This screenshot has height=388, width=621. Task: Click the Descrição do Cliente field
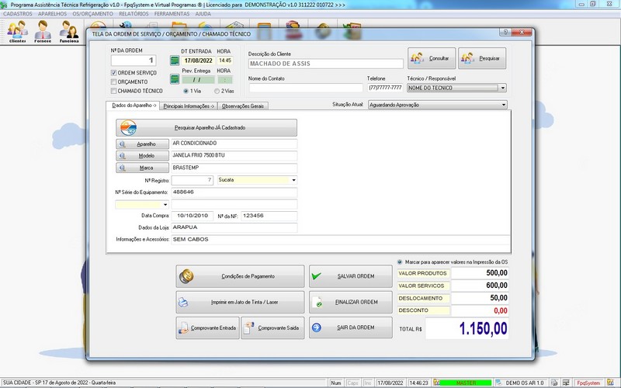[325, 64]
